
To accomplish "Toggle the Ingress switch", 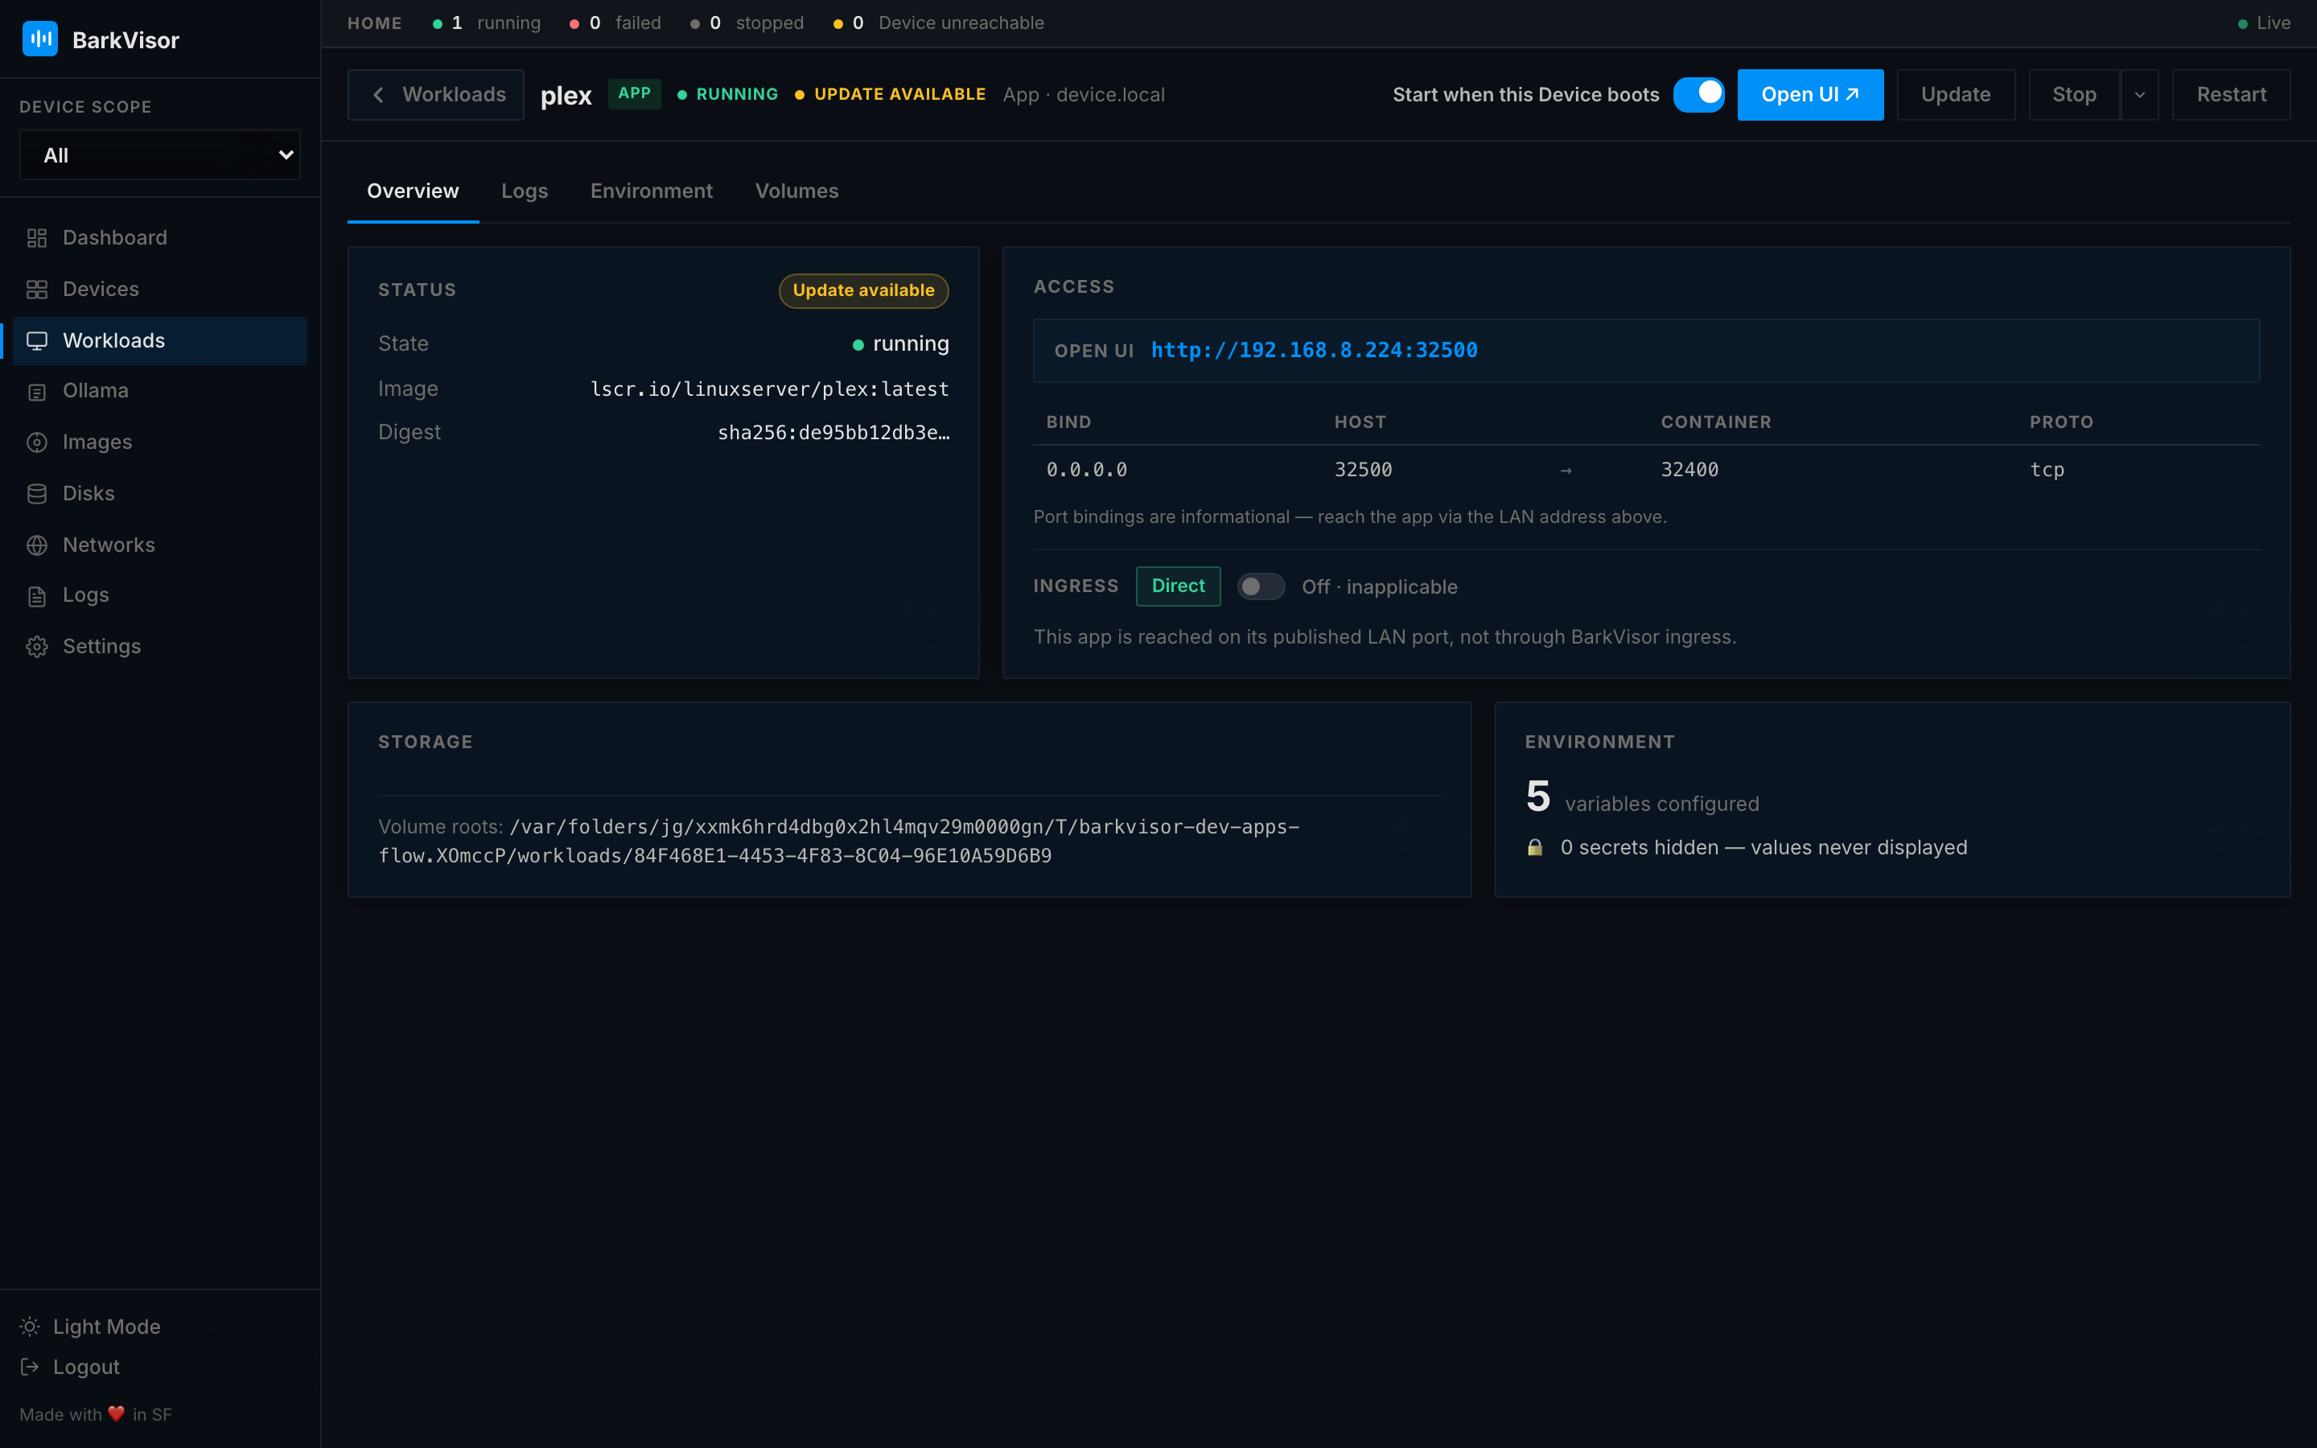I will pyautogui.click(x=1260, y=586).
